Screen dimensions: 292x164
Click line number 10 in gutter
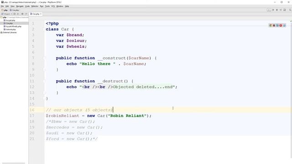[x=32, y=75]
